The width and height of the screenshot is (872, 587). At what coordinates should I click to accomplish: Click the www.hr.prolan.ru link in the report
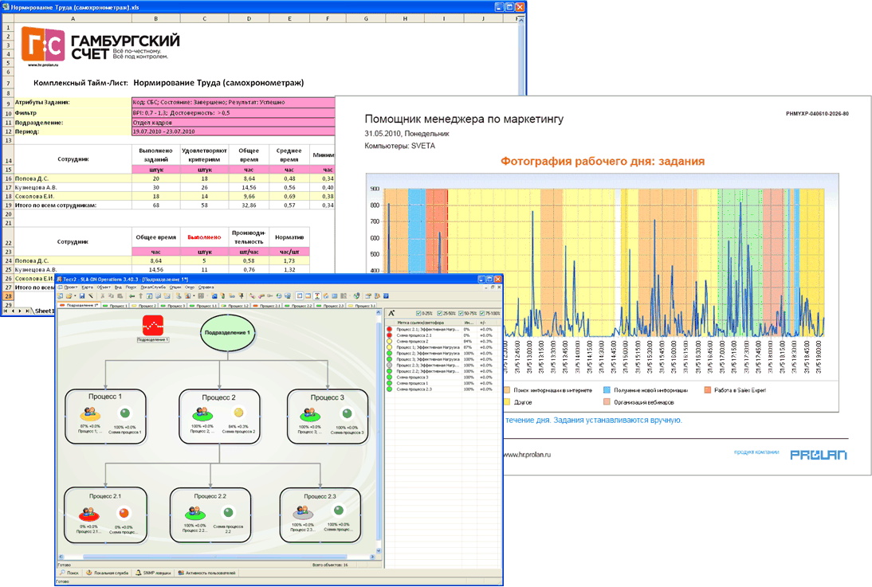pos(527,455)
